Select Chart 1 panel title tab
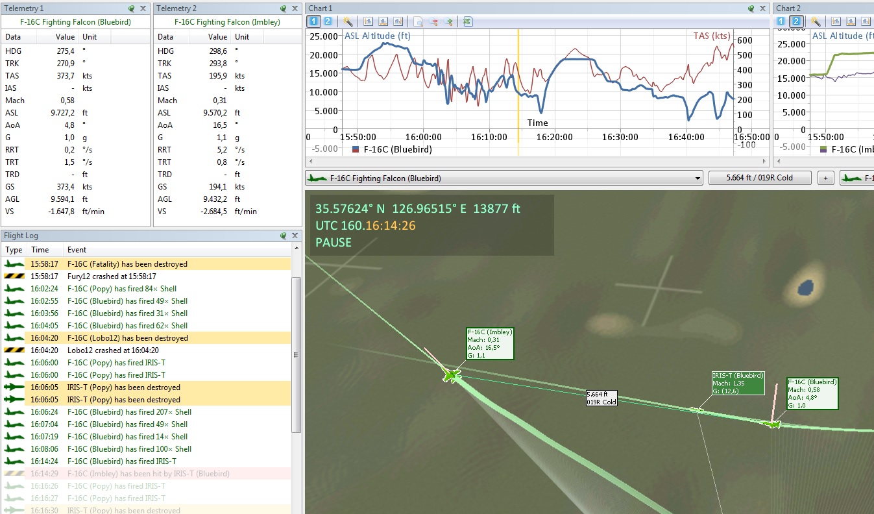The image size is (874, 514). point(321,8)
